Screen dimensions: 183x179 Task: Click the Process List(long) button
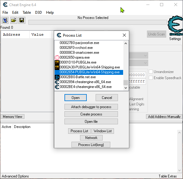click(91, 145)
